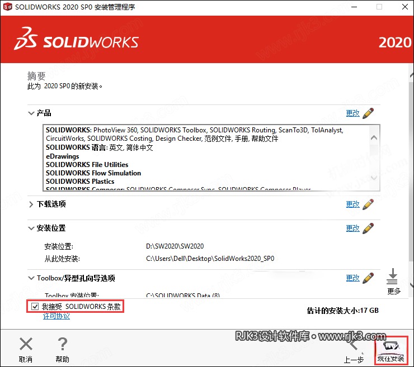Click the SOLIDWORKS logo in red banner
This screenshot has height=367, width=414.
tap(76, 39)
